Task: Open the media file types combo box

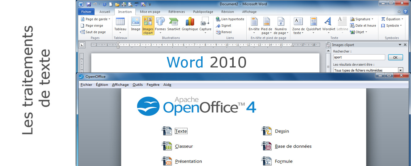Action: 400,70
